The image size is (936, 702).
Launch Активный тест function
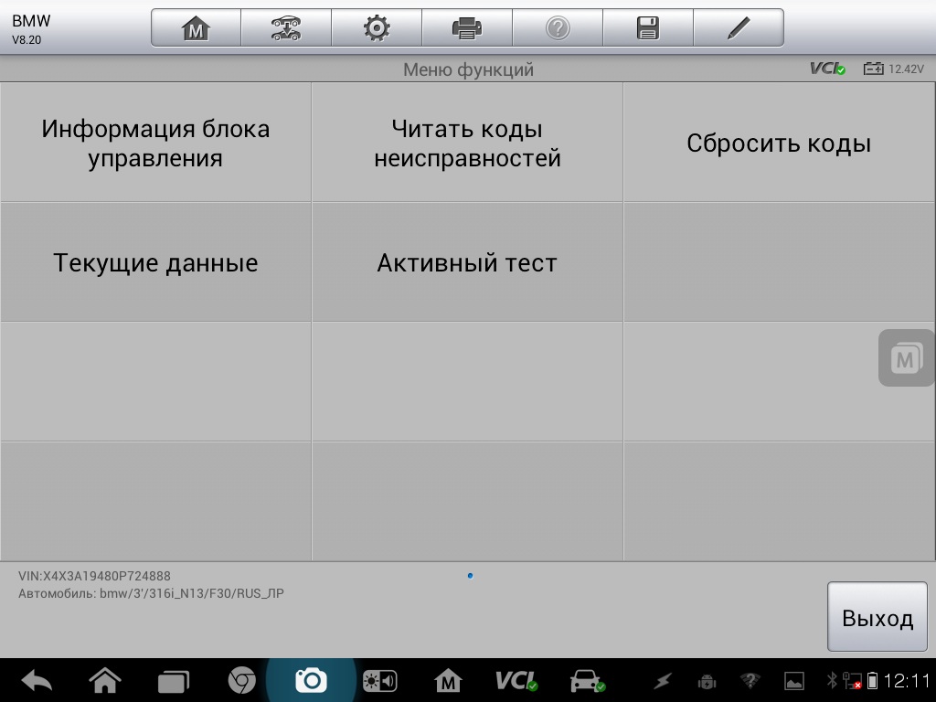(467, 262)
